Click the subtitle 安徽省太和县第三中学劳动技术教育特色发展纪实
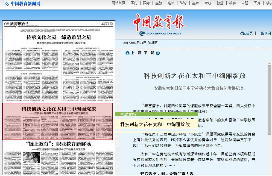 click(x=195, y=88)
